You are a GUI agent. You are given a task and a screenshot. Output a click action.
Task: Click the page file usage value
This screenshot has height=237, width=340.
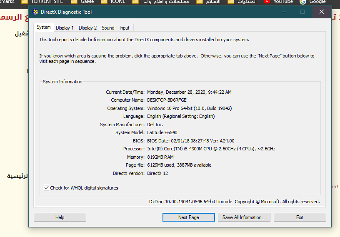(x=179, y=165)
